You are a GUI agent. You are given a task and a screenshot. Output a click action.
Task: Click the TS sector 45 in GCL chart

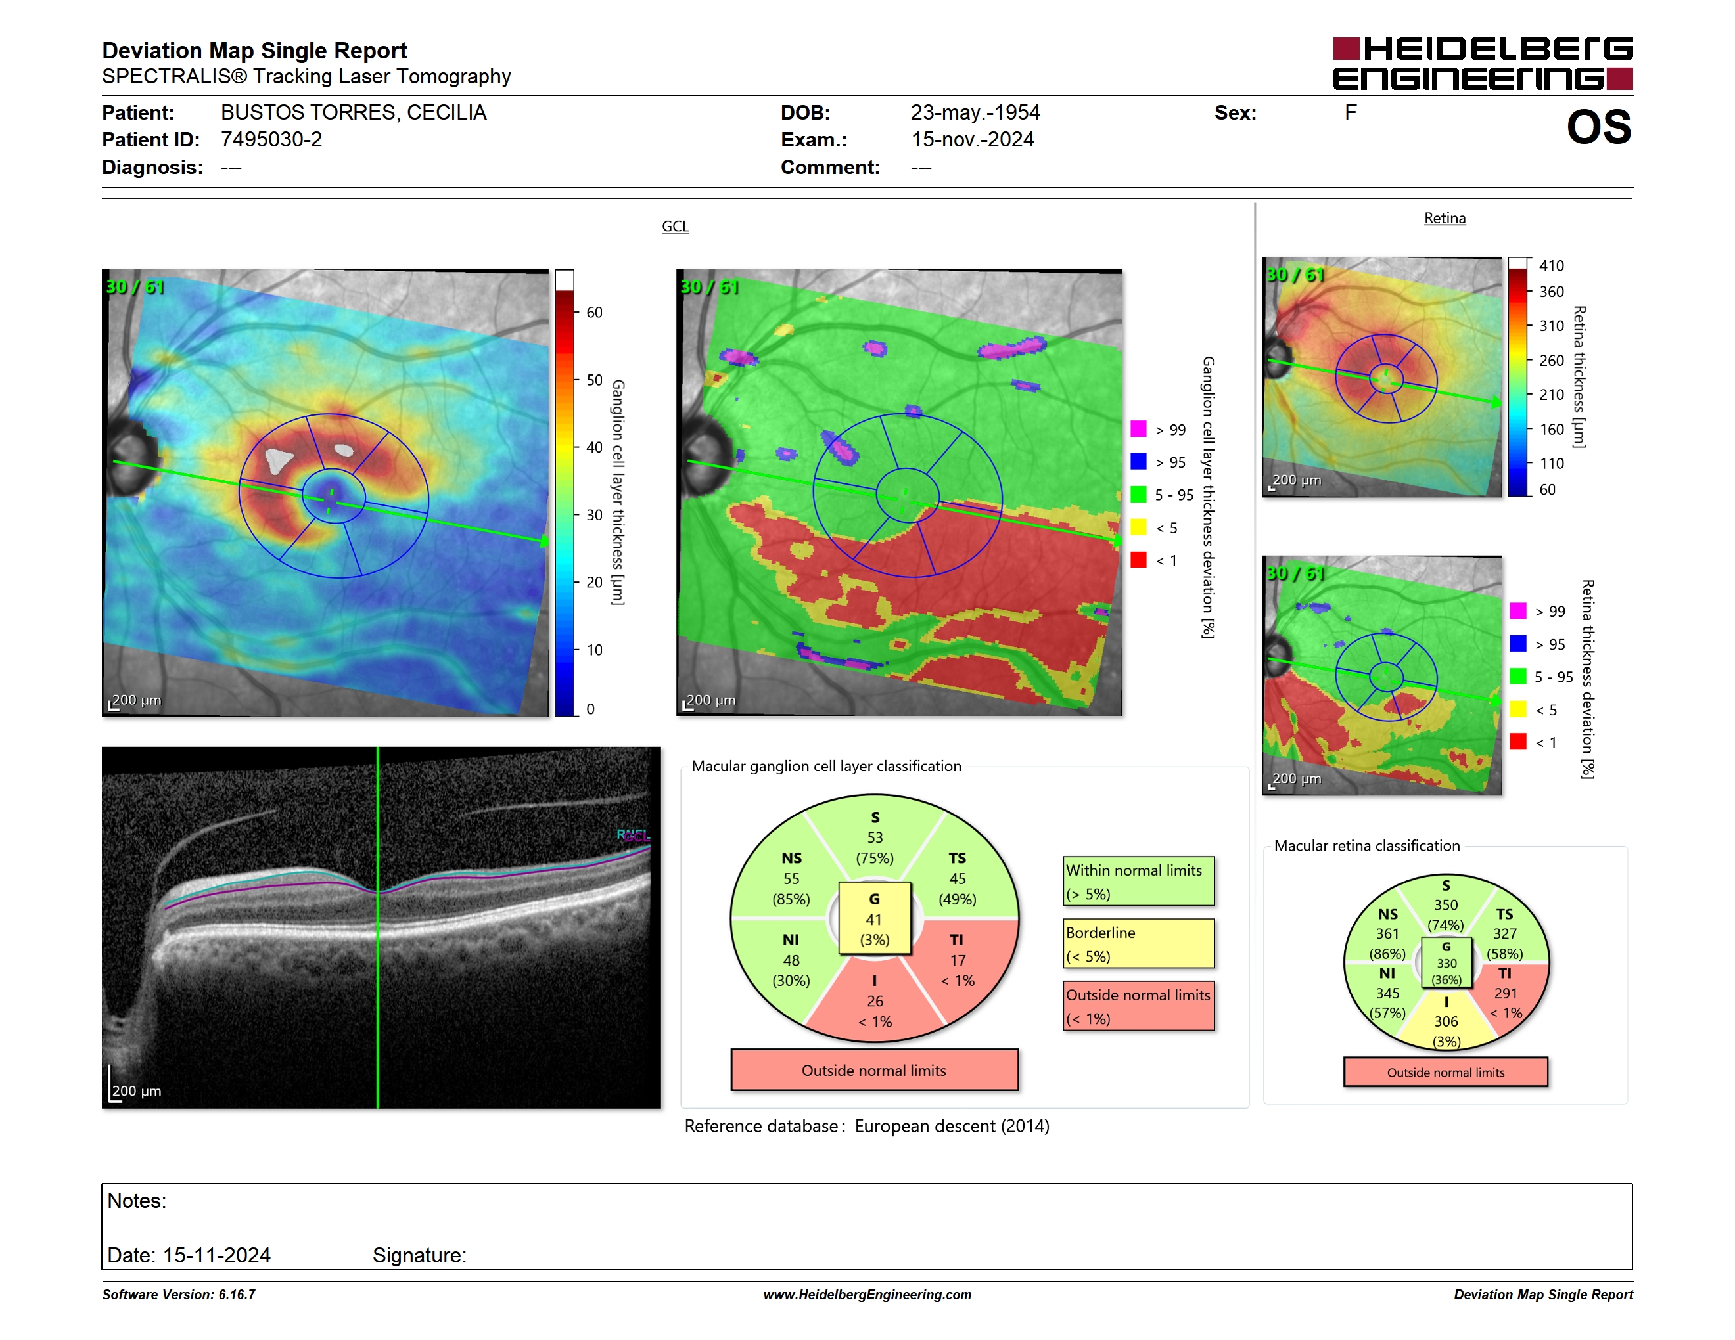pyautogui.click(x=958, y=879)
